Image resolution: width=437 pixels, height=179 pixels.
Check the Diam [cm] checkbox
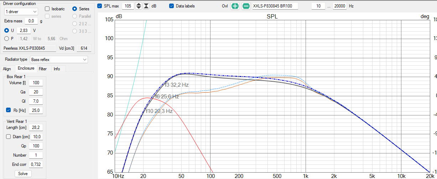pos(9,137)
